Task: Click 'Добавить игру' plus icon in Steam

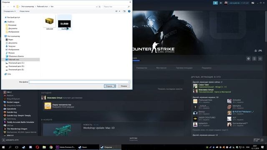Action: click(x=4, y=140)
